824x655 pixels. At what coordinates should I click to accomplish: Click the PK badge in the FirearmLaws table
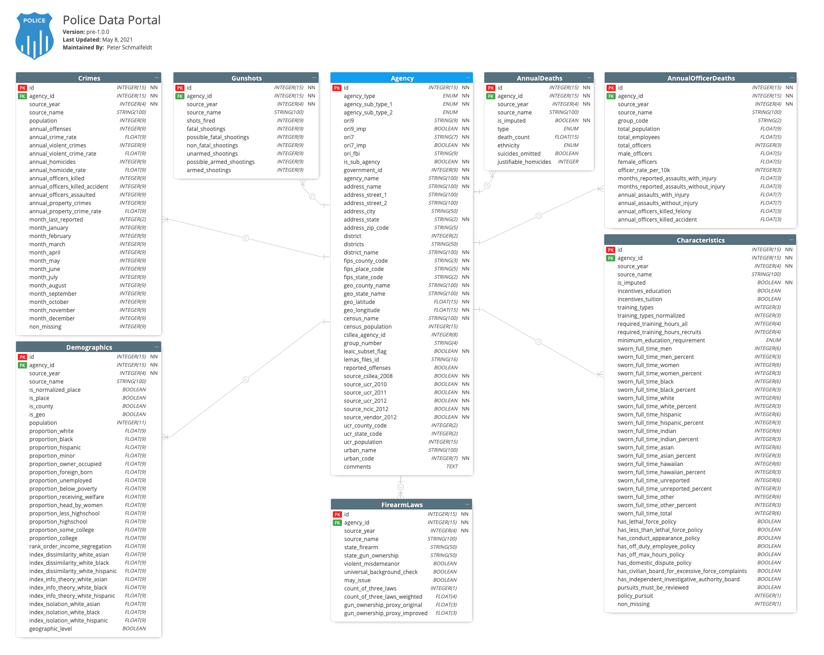pyautogui.click(x=337, y=514)
